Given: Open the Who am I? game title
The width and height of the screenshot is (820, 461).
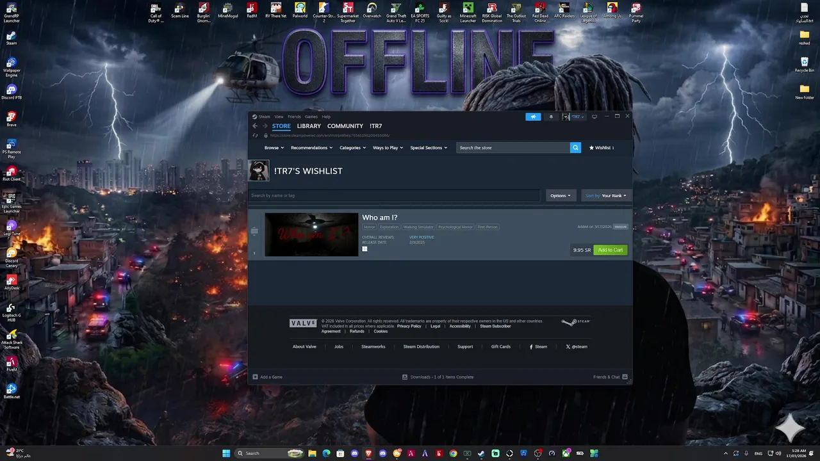Looking at the screenshot, I should pos(380,218).
